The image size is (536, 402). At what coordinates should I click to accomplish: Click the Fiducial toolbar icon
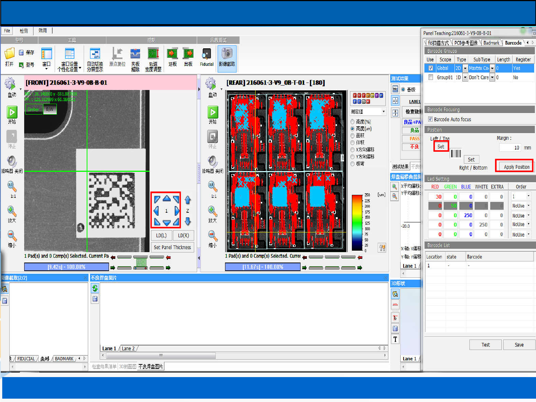(206, 54)
